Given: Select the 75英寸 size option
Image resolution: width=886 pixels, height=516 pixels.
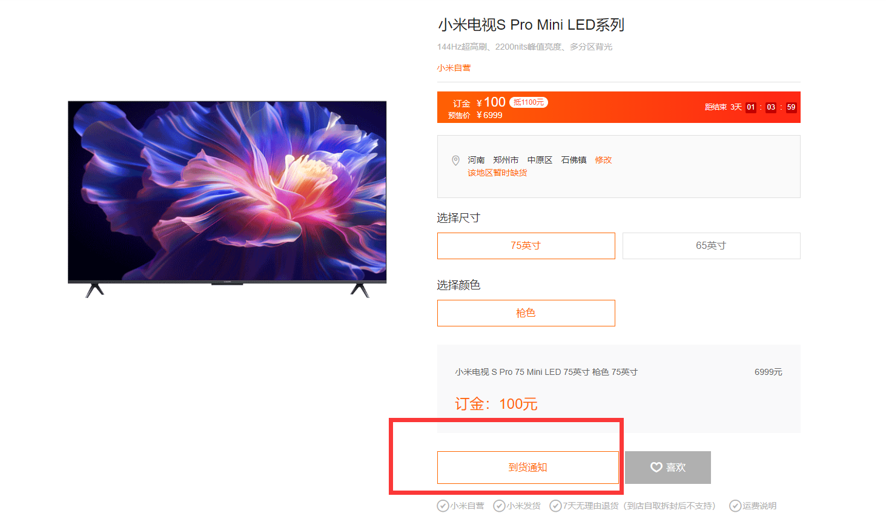Looking at the screenshot, I should click(526, 246).
